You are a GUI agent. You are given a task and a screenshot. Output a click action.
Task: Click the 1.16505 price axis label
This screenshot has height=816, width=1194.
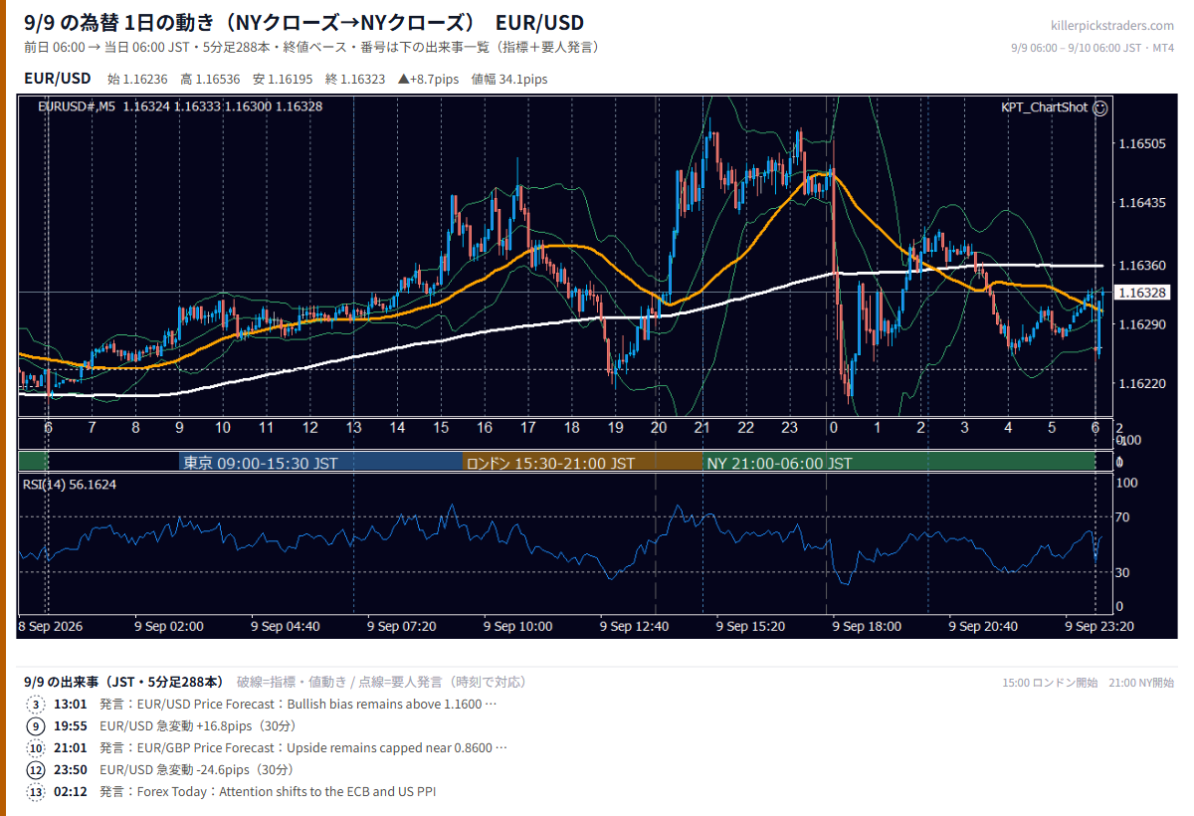tap(1140, 144)
